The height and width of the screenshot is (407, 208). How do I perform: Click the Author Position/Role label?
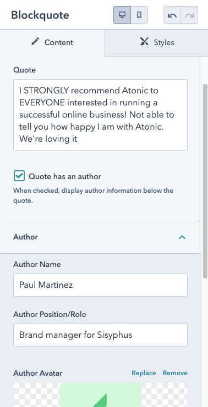point(50,314)
